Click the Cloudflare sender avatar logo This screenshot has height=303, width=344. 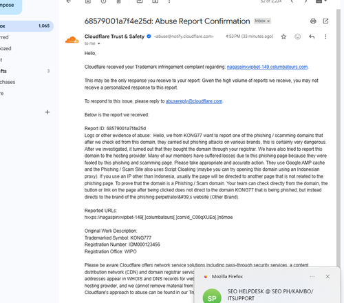pos(72,40)
